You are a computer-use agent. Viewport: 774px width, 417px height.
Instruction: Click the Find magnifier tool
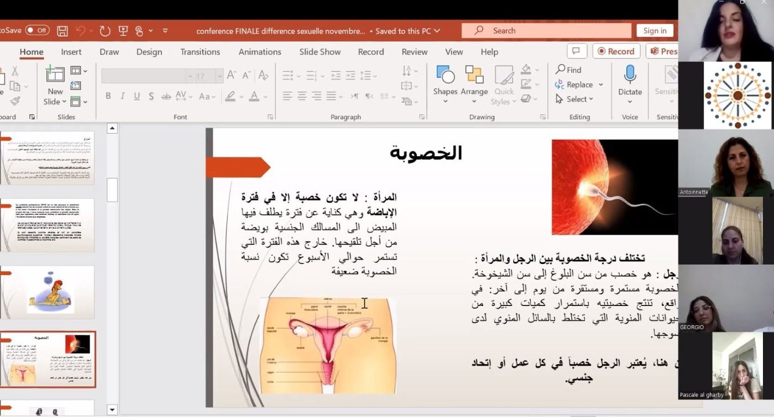click(x=569, y=70)
